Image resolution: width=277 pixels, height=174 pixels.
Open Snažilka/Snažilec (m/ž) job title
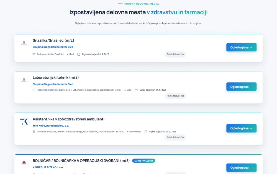tap(53, 40)
